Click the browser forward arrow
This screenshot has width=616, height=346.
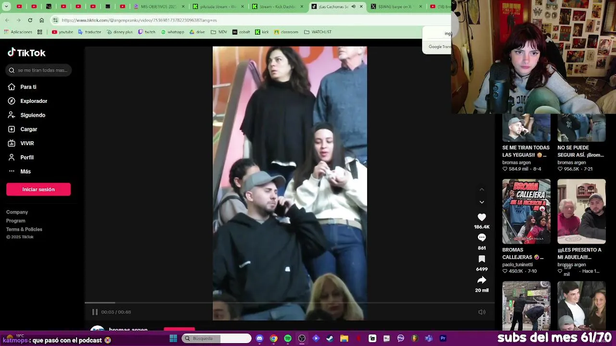pyautogui.click(x=18, y=20)
